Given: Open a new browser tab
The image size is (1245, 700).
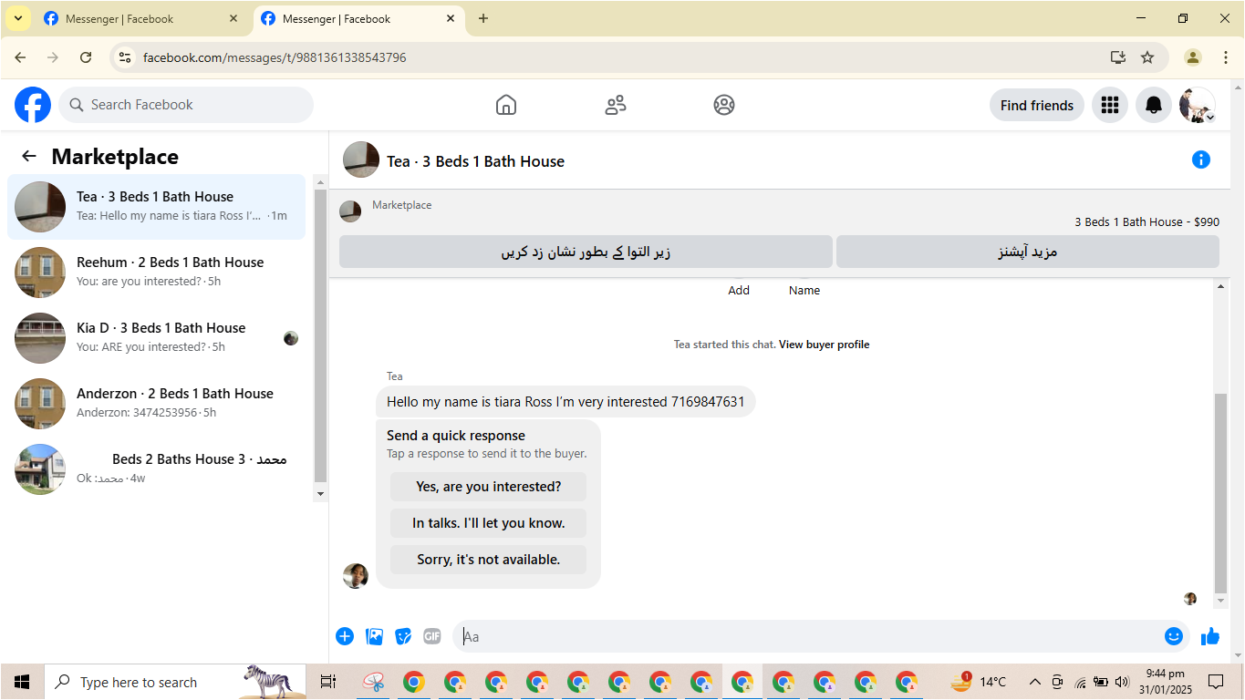Looking at the screenshot, I should click(x=483, y=18).
